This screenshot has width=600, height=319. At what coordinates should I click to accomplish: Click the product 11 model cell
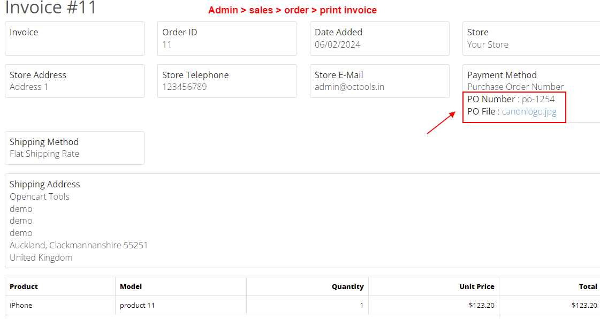click(137, 305)
